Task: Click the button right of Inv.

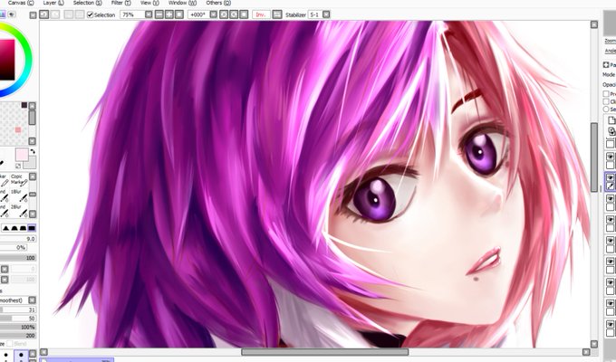Action: tap(277, 14)
